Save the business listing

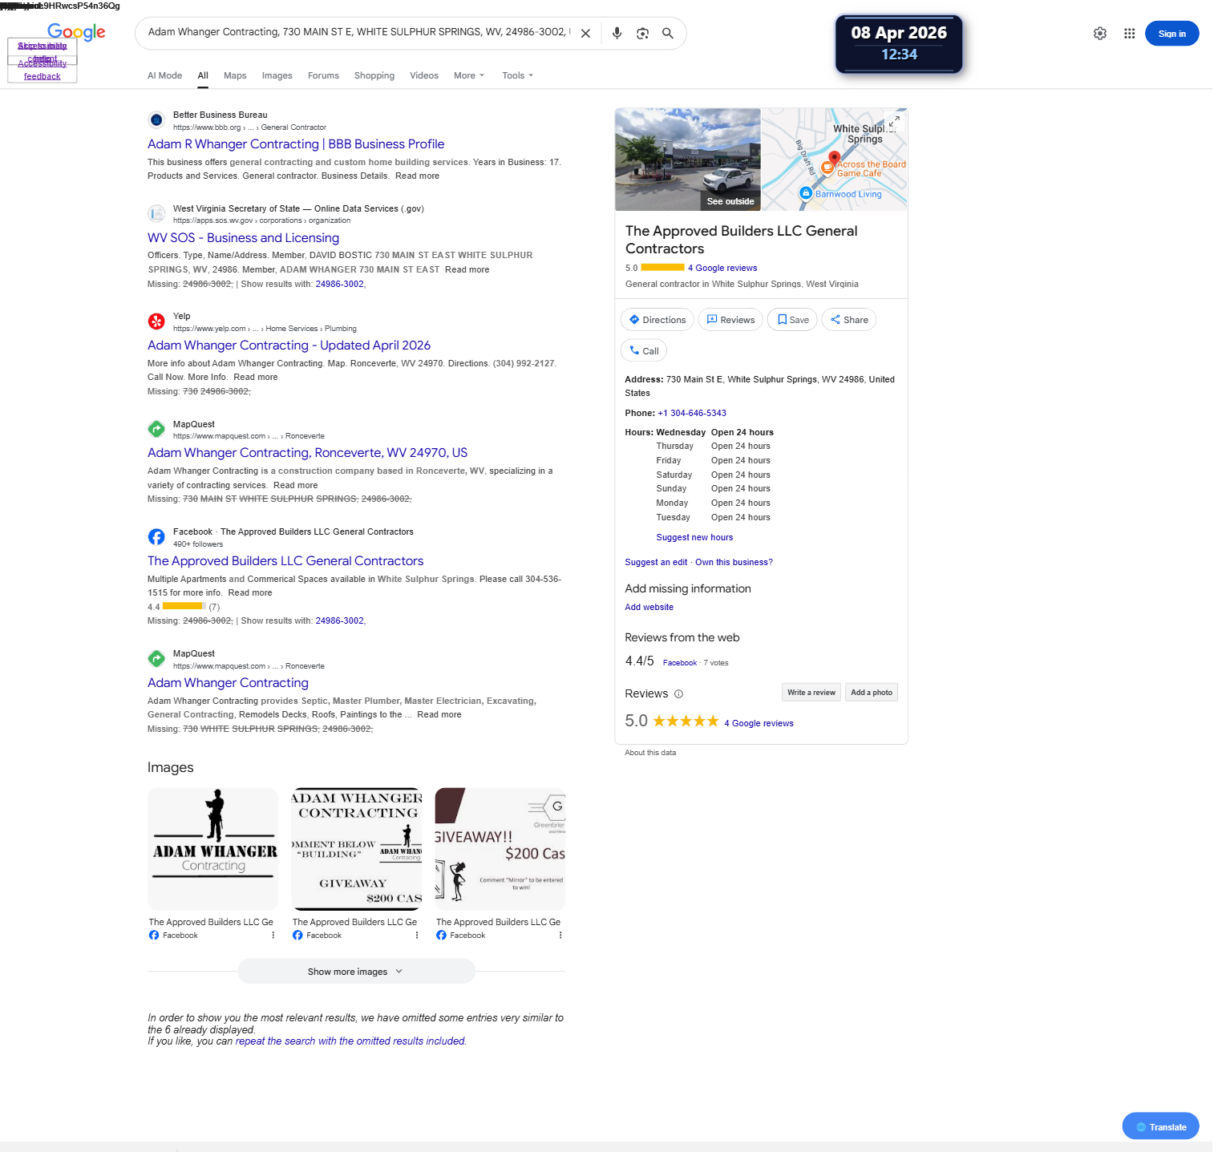(x=792, y=320)
